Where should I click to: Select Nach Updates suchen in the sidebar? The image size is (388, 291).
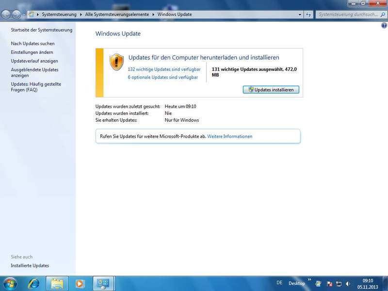point(32,44)
